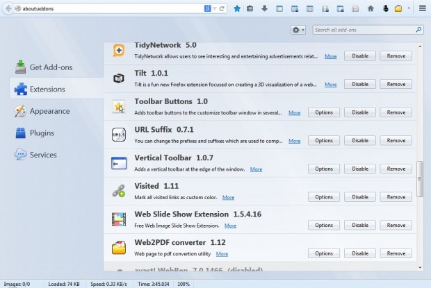Viewport: 431px width, 288px height.
Task: Switch to the Appearance category
Action: (42, 111)
